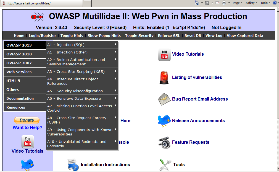This screenshot has width=279, height=172.
Task: Click Enforce SSL in the navigation bar
Action: (169, 36)
